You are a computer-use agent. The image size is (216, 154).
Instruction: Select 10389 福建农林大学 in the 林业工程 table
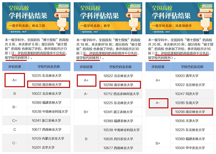[47, 103]
